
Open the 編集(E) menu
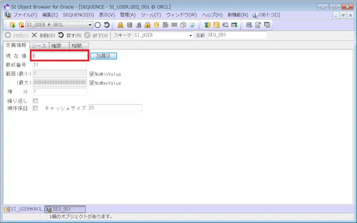[x=50, y=15]
